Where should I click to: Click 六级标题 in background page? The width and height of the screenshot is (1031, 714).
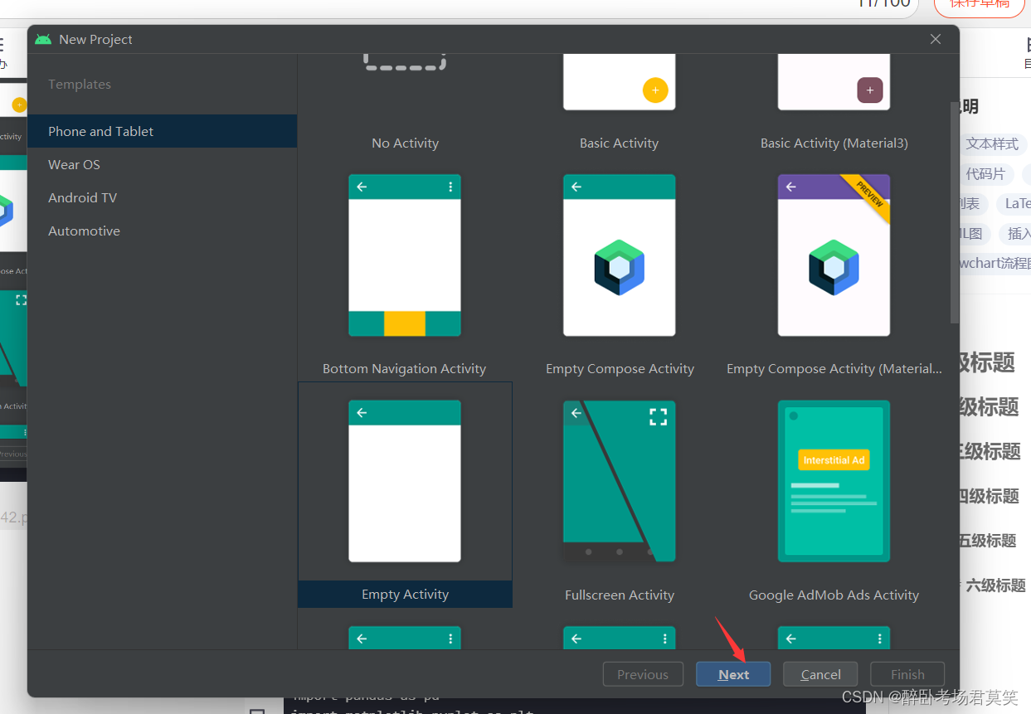click(995, 585)
